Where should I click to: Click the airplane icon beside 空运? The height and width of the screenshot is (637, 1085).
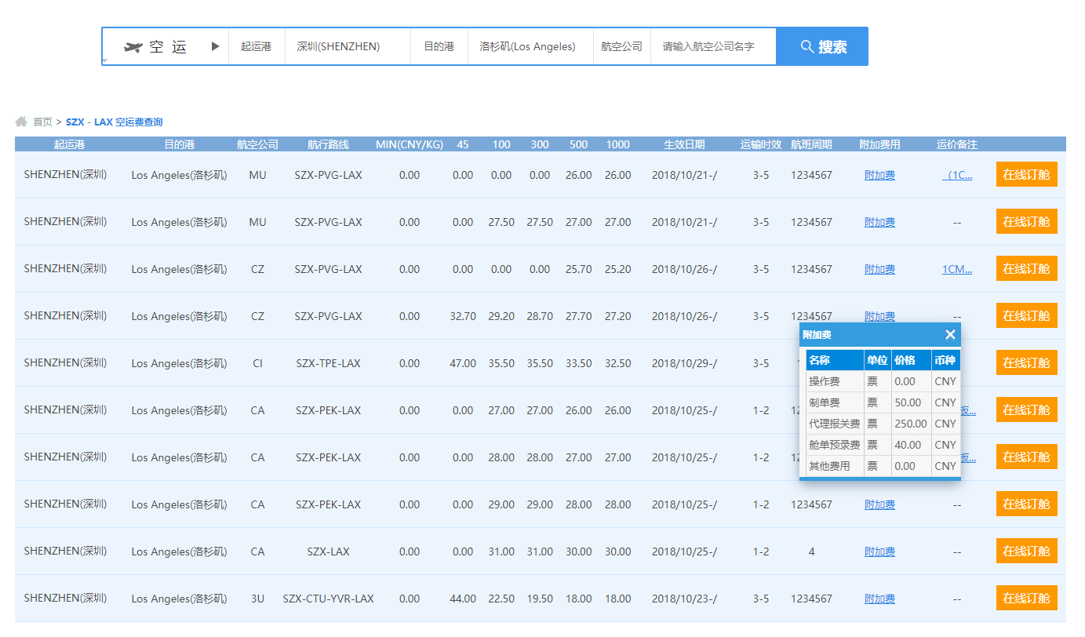[133, 47]
